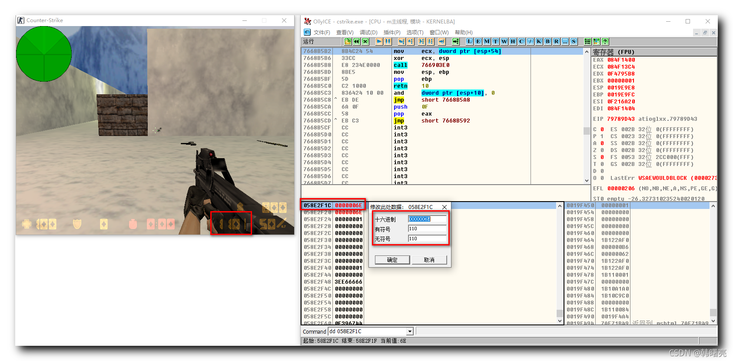Click the Execute till return icon
This screenshot has height=361, width=733.
441,41
